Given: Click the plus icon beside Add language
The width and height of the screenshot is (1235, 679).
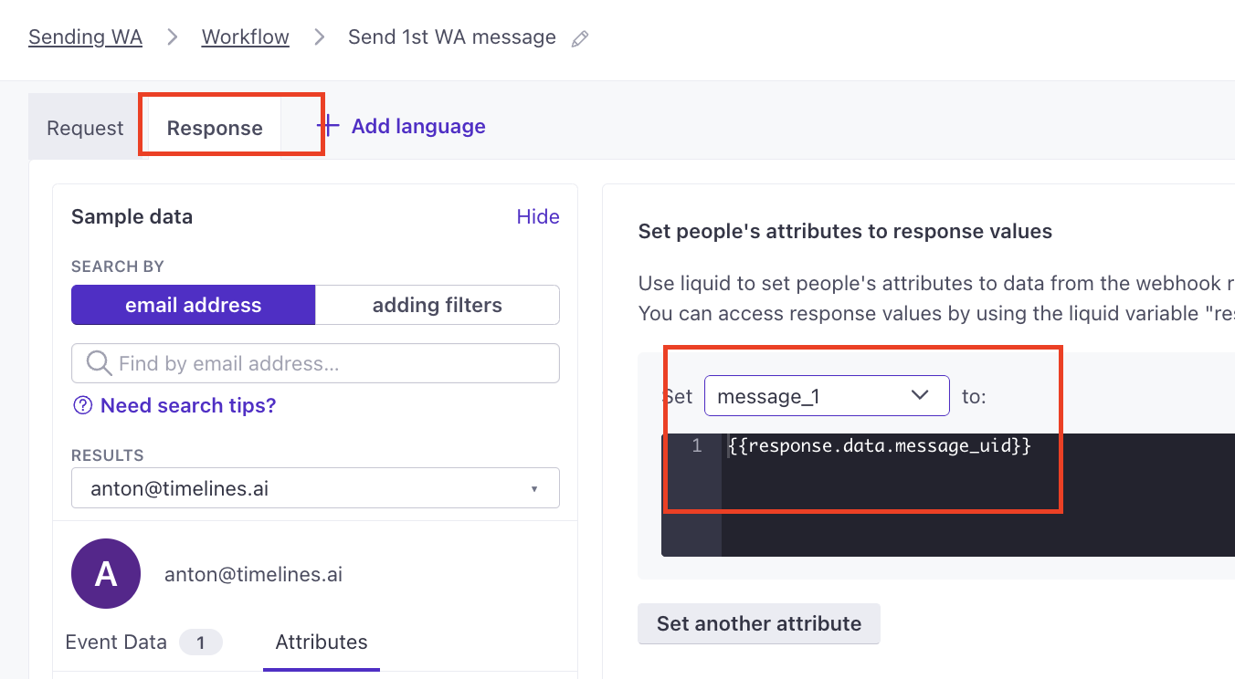Looking at the screenshot, I should (x=328, y=127).
